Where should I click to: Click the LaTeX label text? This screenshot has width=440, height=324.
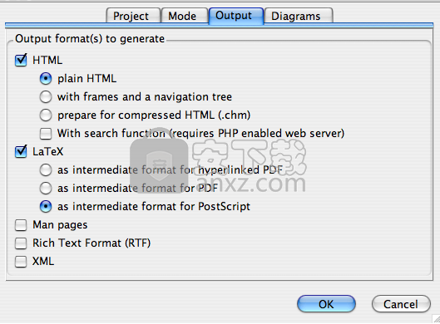(48, 152)
